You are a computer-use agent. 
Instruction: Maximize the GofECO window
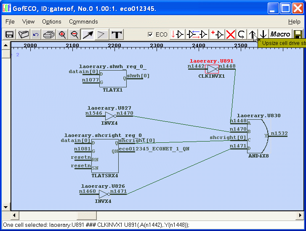[x=285, y=8]
